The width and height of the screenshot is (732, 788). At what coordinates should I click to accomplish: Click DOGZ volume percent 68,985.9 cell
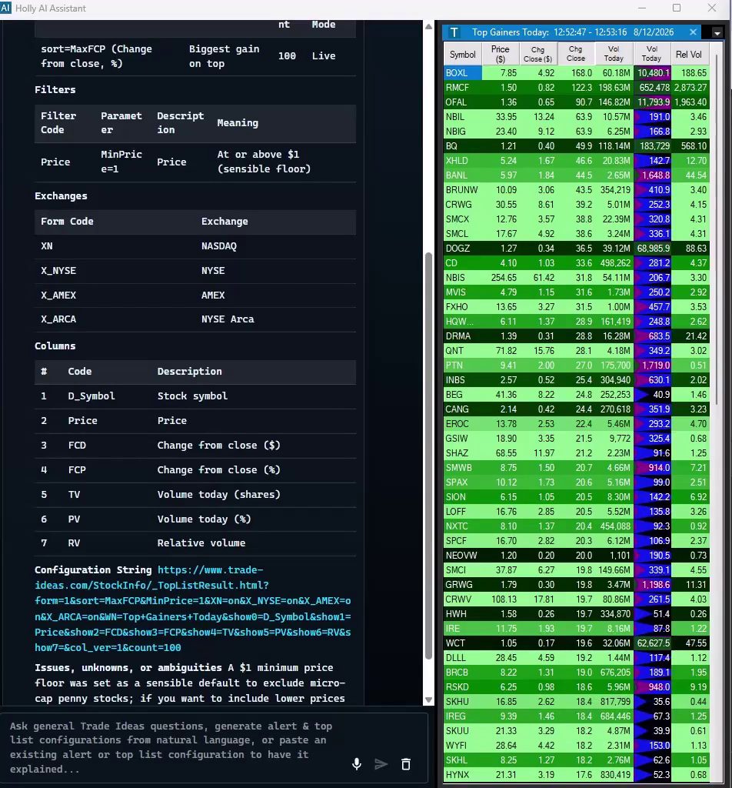tap(653, 249)
